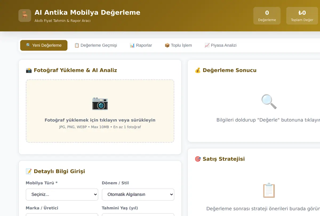Click 'Akıllı Fiyat Tahmin & Rapor Aracı' subtitle
Image resolution: width=320 pixels, height=216 pixels.
[x=62, y=21]
